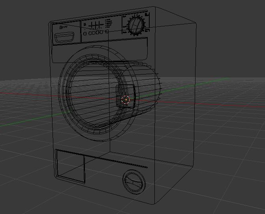Screen dimensions: 265x214
Task: Select the brand logo on the drawer panel
Action: click(x=63, y=27)
